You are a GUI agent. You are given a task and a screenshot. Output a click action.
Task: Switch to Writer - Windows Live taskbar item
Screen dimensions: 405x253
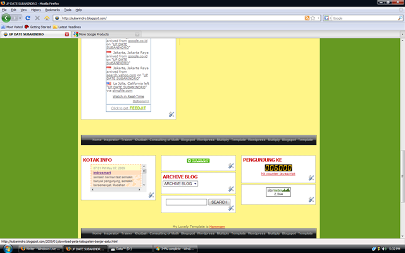[40, 249]
